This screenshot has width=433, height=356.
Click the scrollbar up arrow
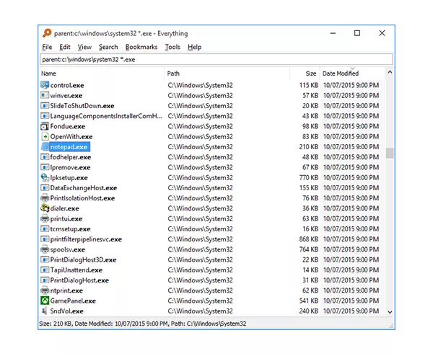pyautogui.click(x=390, y=72)
